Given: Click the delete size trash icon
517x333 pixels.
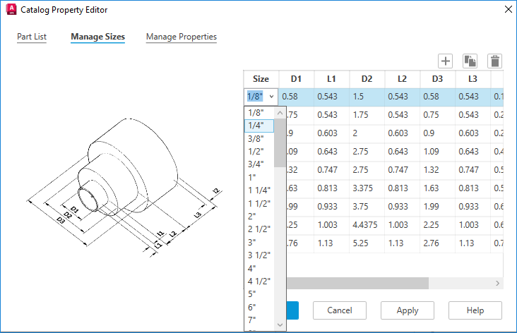Looking at the screenshot, I should pyautogui.click(x=494, y=61).
